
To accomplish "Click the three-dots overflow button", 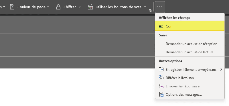I will point(160,7).
